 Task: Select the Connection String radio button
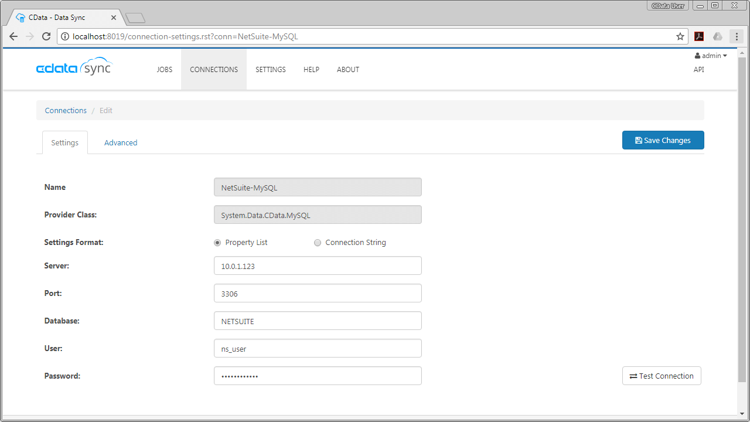pos(318,243)
